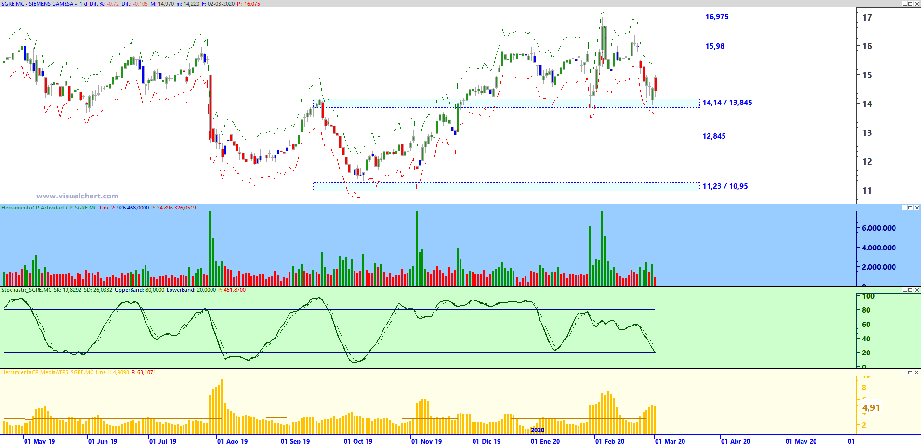Image resolution: width=921 pixels, height=444 pixels.
Task: Click the 12 value on the price axis
Action: pyautogui.click(x=867, y=161)
